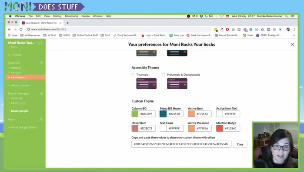Open the Chrome three-dot menu

click(x=294, y=29)
